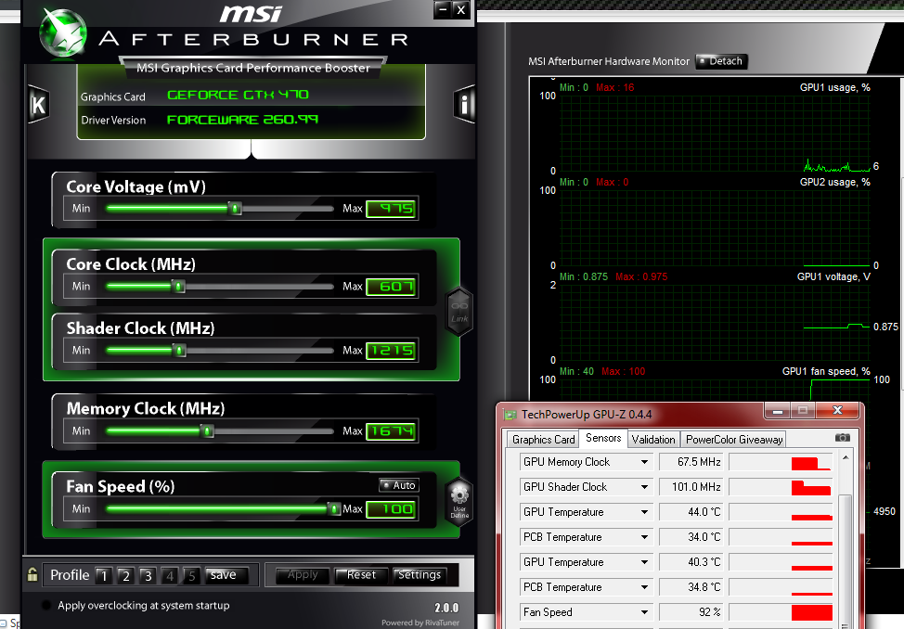Detach the Hardware Monitor window
The height and width of the screenshot is (629, 904).
pyautogui.click(x=721, y=61)
